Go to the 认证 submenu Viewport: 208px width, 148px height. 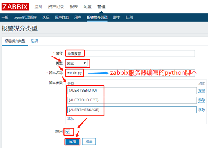[46, 17]
